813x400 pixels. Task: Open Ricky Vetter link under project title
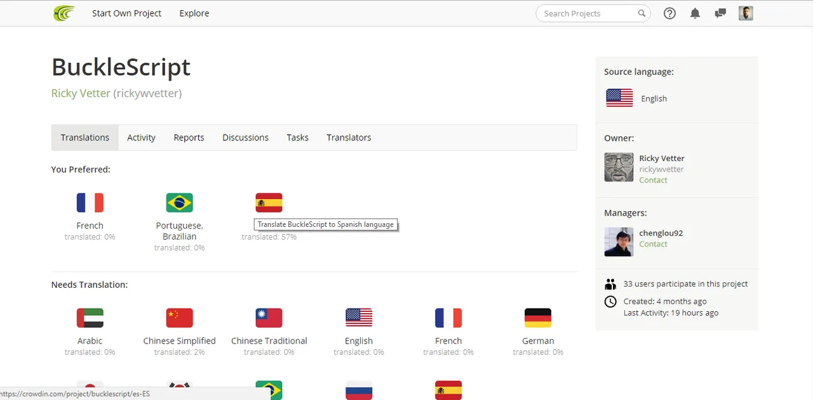(81, 93)
